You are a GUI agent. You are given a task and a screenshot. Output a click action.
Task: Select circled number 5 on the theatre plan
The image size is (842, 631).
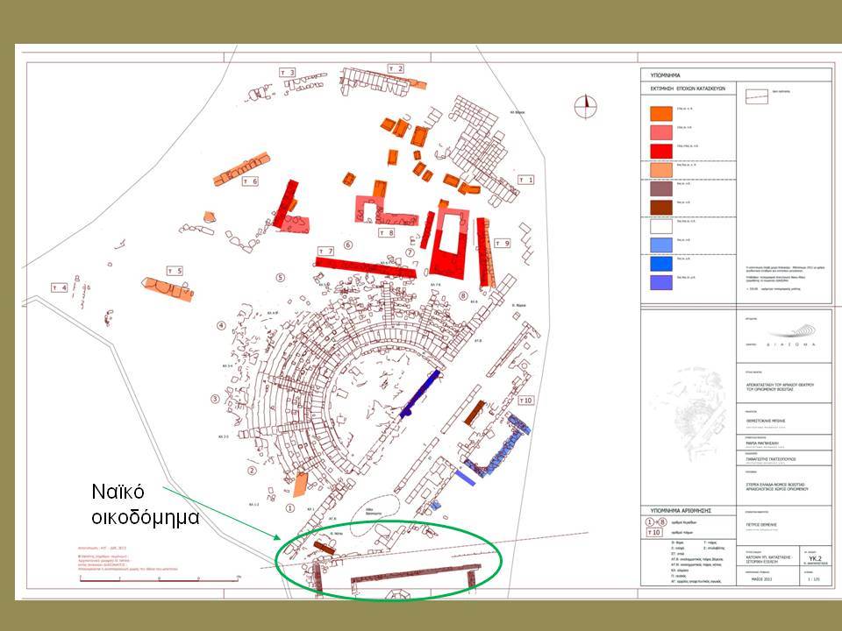pos(280,278)
